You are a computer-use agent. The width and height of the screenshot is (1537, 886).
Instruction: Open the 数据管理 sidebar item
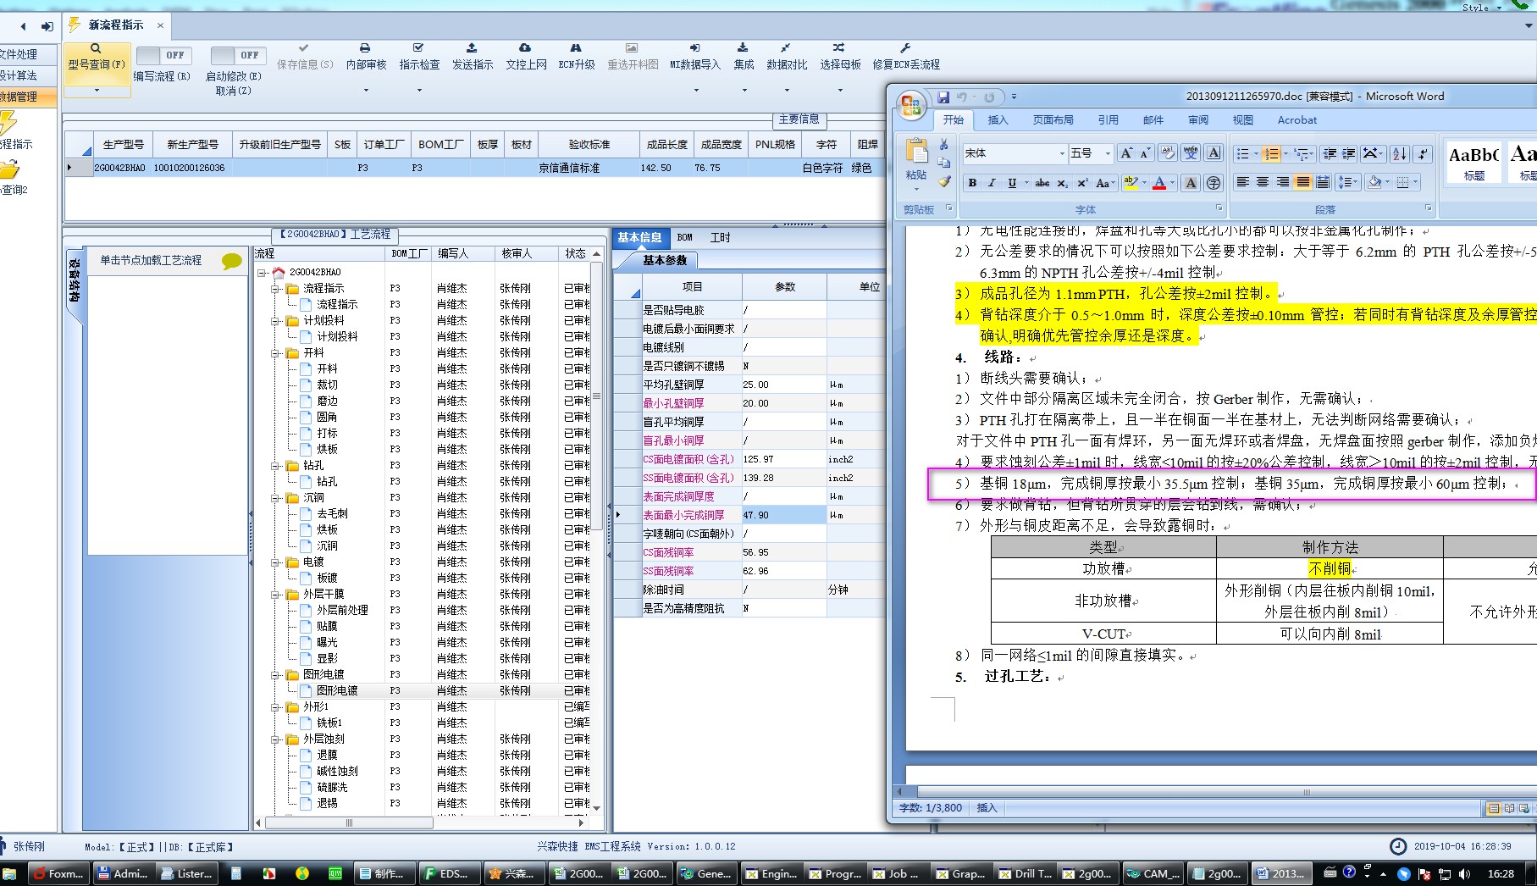tap(28, 97)
